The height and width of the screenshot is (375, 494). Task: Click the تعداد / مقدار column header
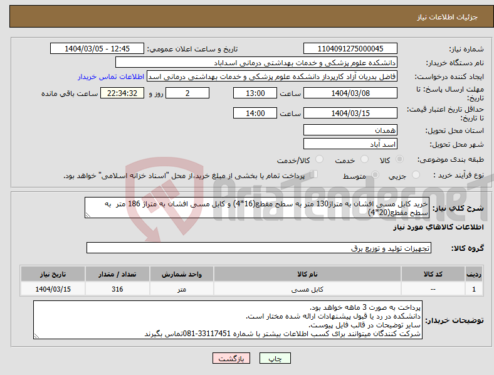point(117,274)
